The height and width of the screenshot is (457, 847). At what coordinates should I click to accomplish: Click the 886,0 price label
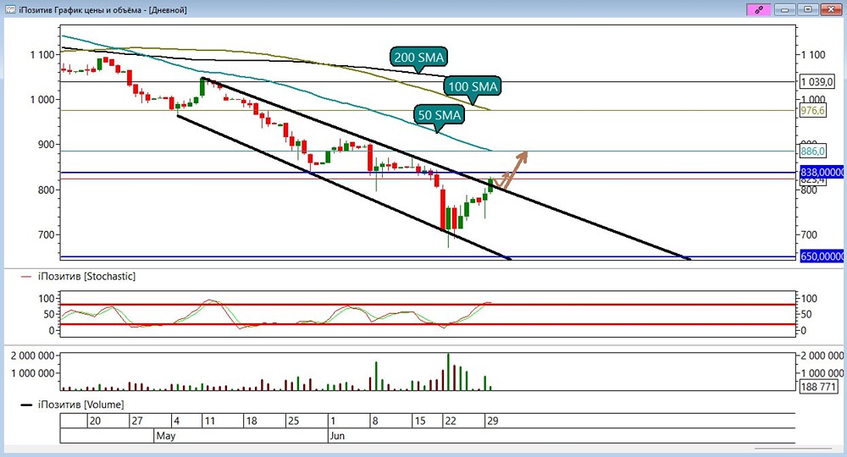tap(813, 151)
